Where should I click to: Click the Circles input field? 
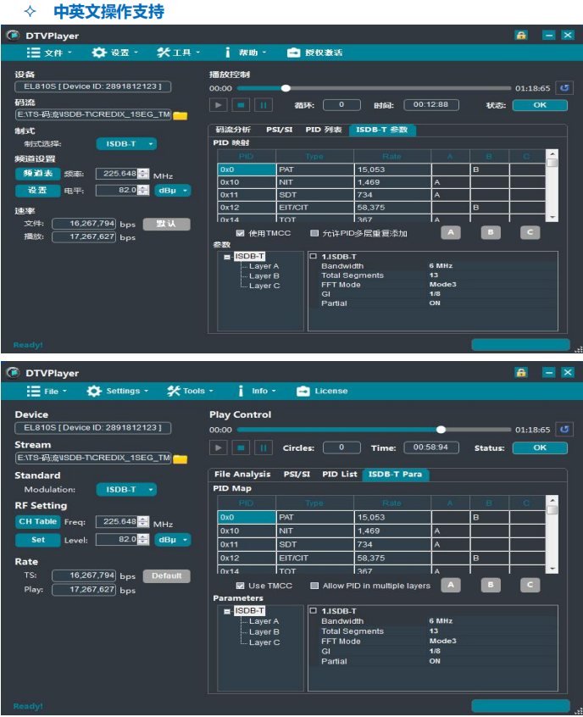(341, 447)
